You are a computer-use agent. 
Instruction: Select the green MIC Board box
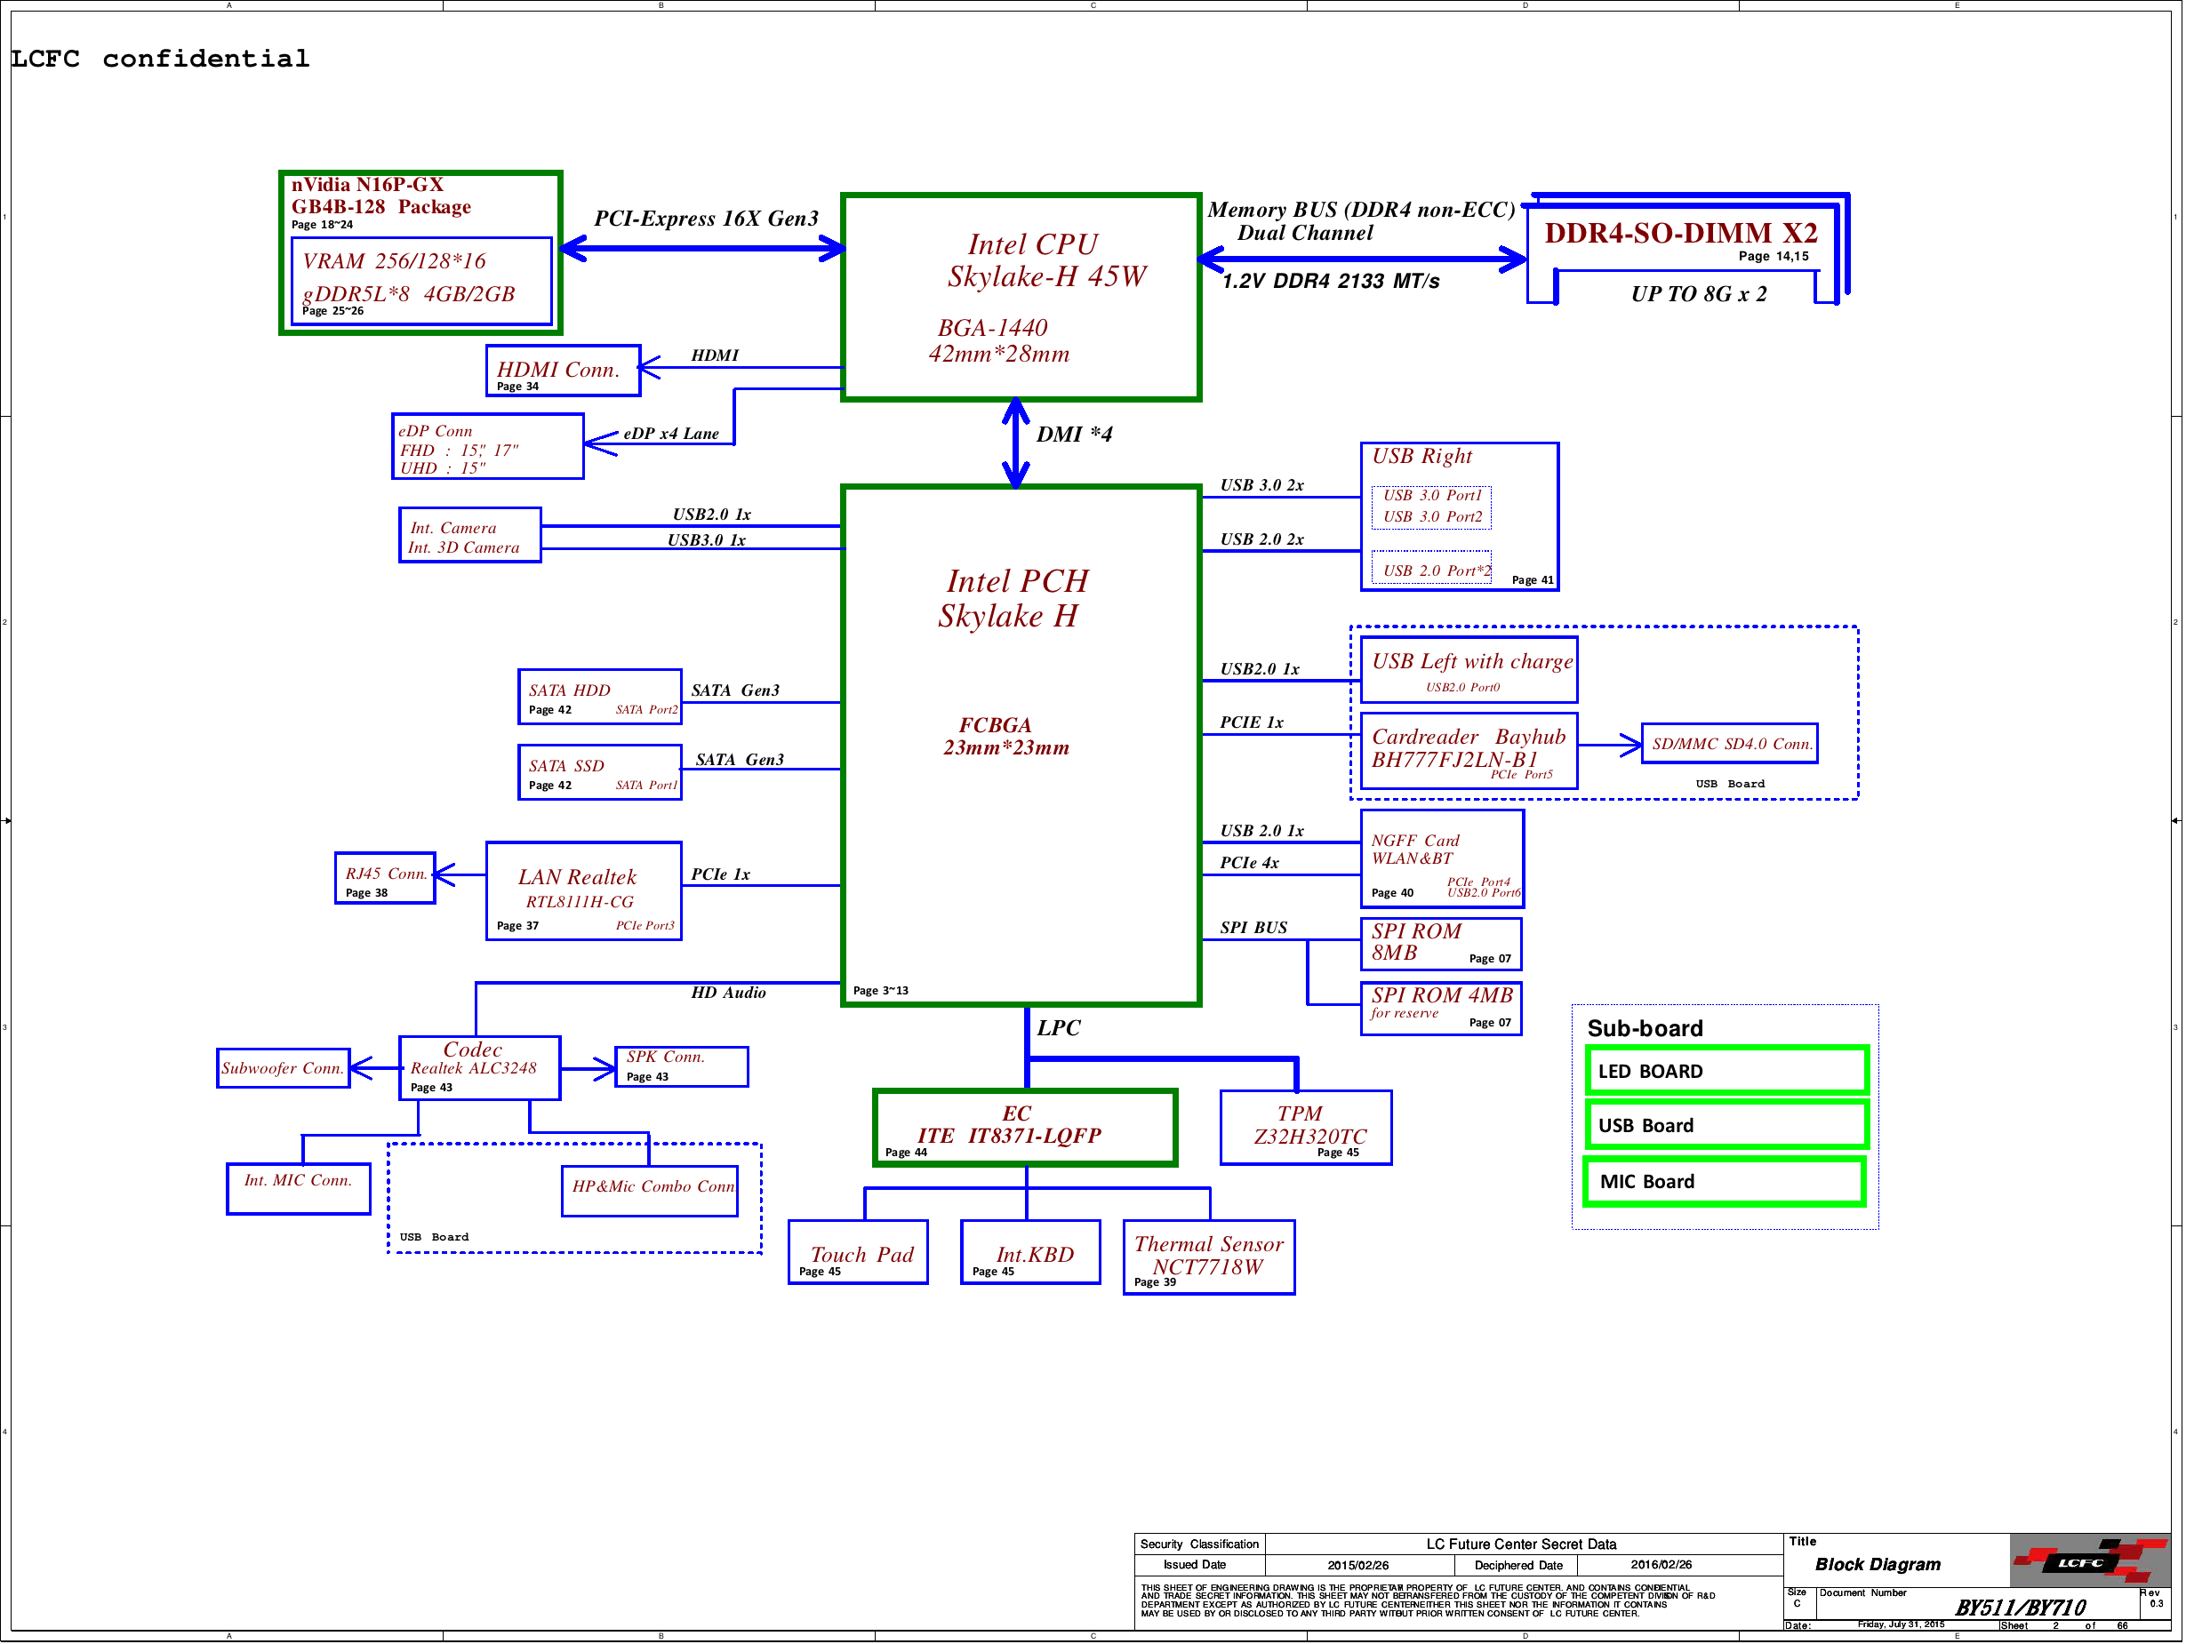click(1726, 1182)
